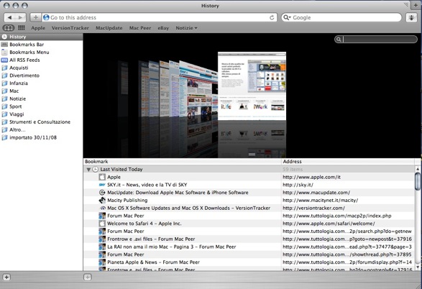Click the bug report icon
This screenshot has width=422, height=289.
click(411, 17)
